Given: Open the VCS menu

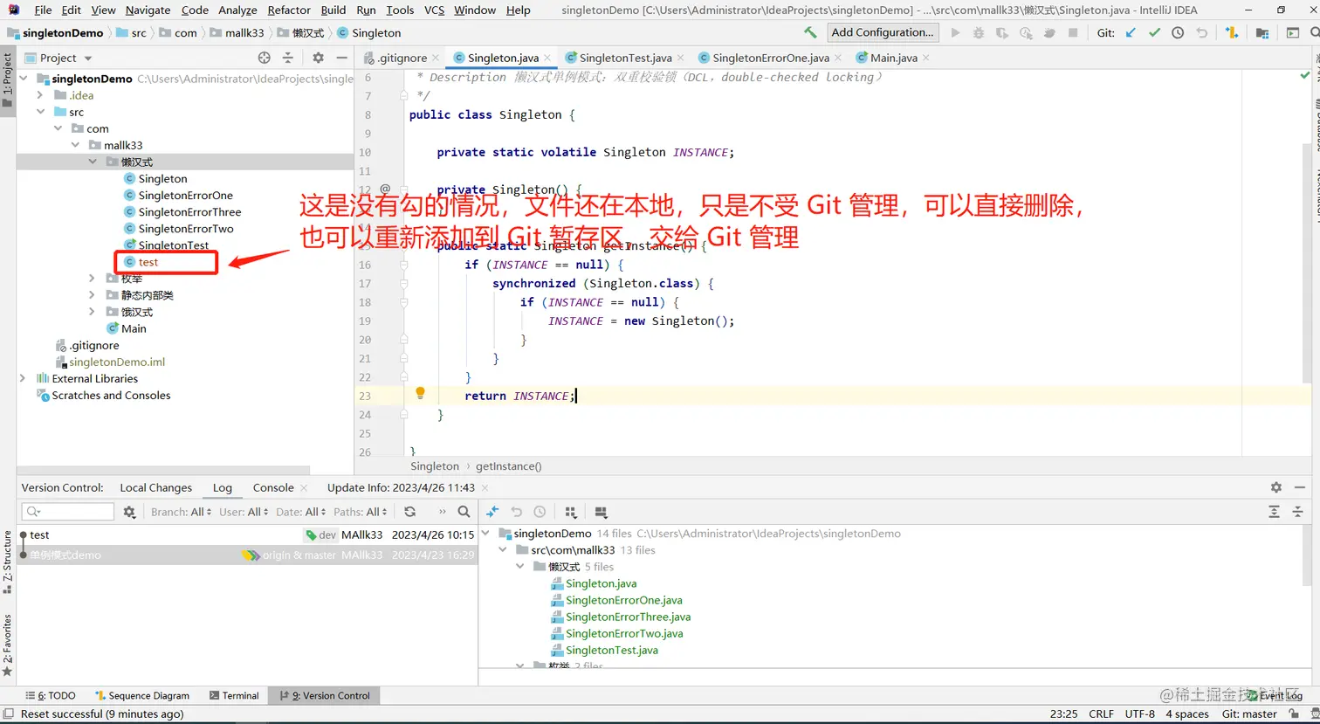Looking at the screenshot, I should click(x=434, y=10).
